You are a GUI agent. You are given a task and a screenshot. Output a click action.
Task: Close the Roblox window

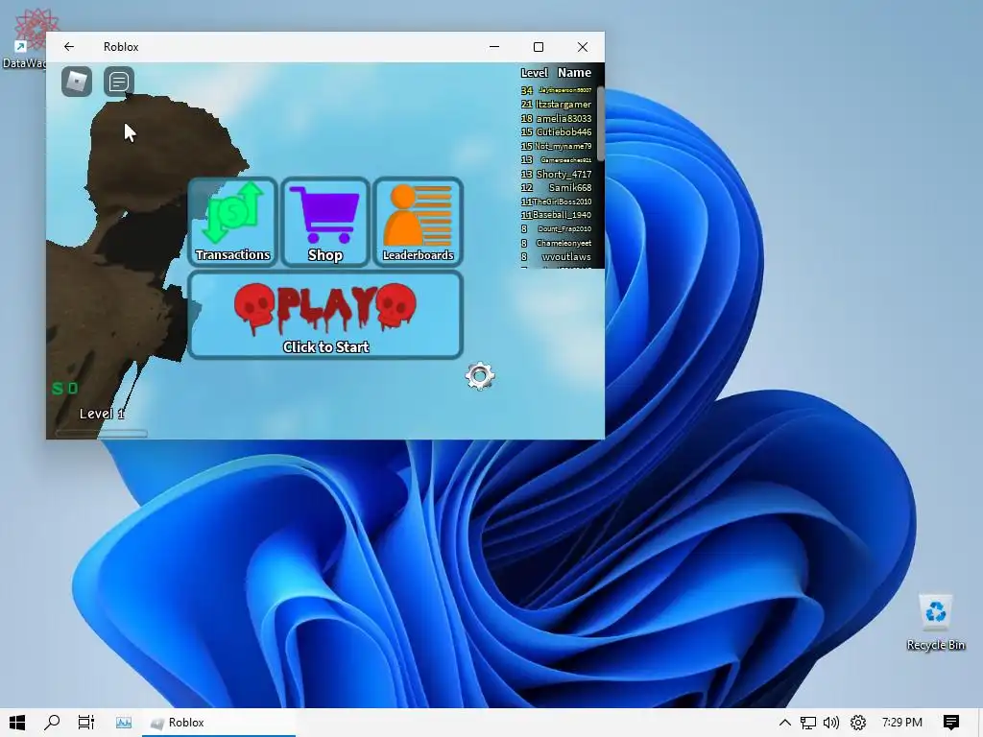(583, 47)
